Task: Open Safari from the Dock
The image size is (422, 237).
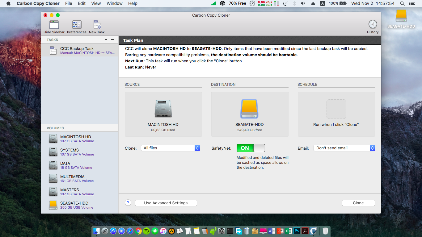Action: point(130,231)
